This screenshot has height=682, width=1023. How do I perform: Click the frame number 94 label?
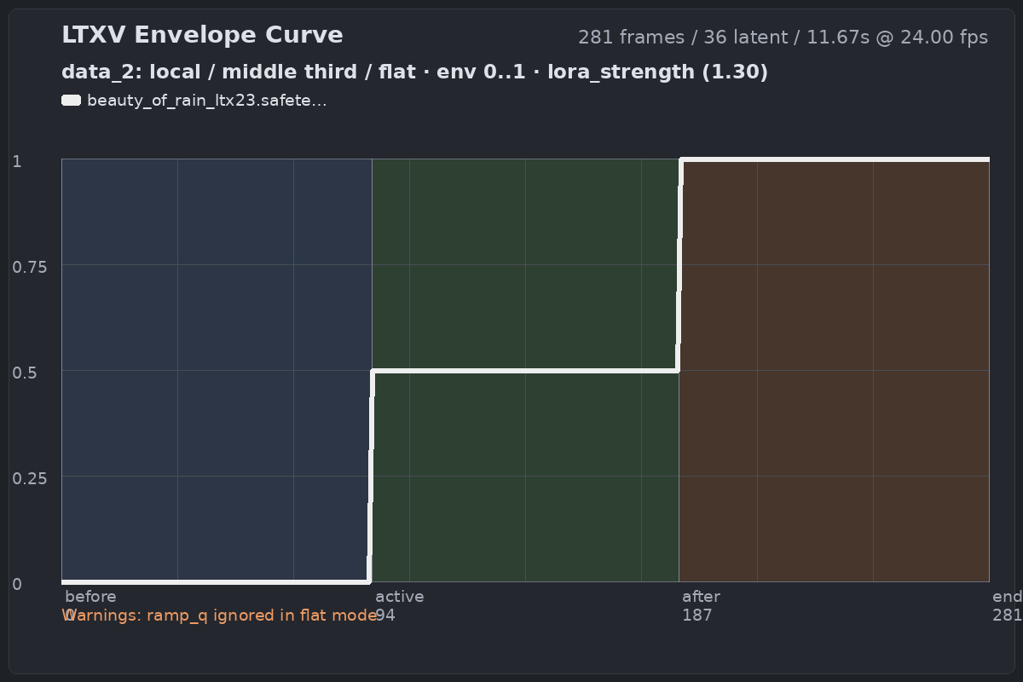tap(384, 616)
